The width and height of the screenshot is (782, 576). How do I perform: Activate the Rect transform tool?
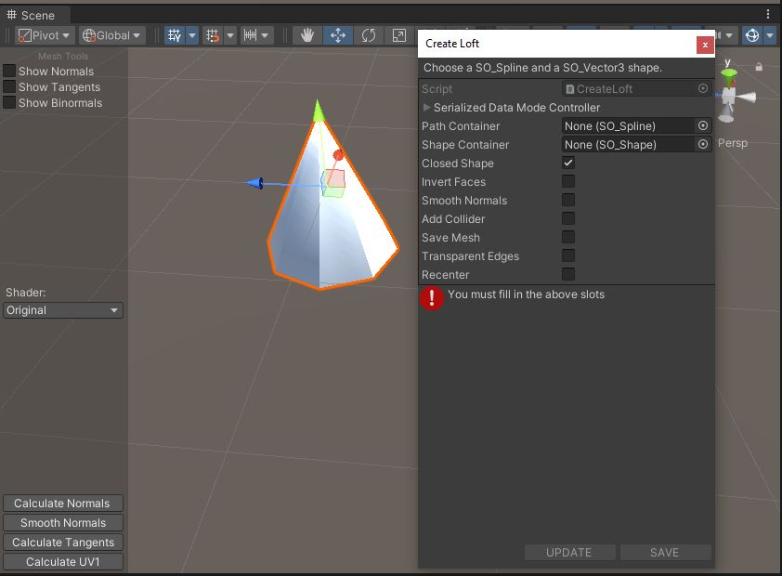(398, 34)
